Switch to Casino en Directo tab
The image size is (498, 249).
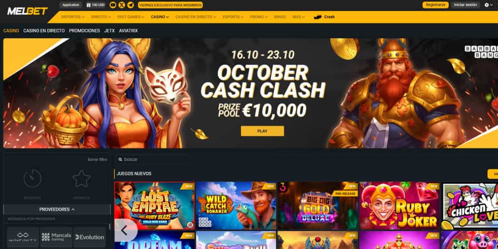pos(44,31)
